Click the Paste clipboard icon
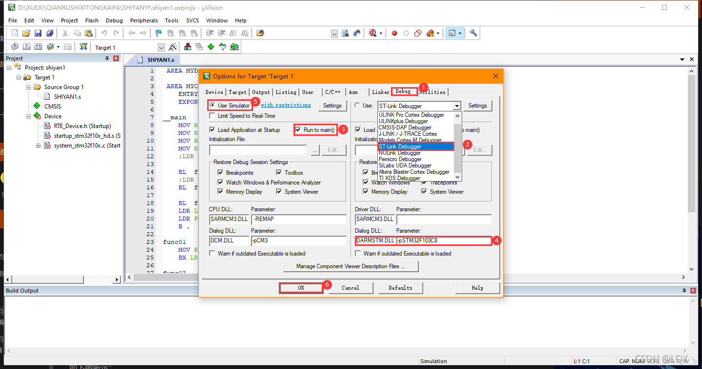Screen dimensions: 702x369 [x=88, y=33]
